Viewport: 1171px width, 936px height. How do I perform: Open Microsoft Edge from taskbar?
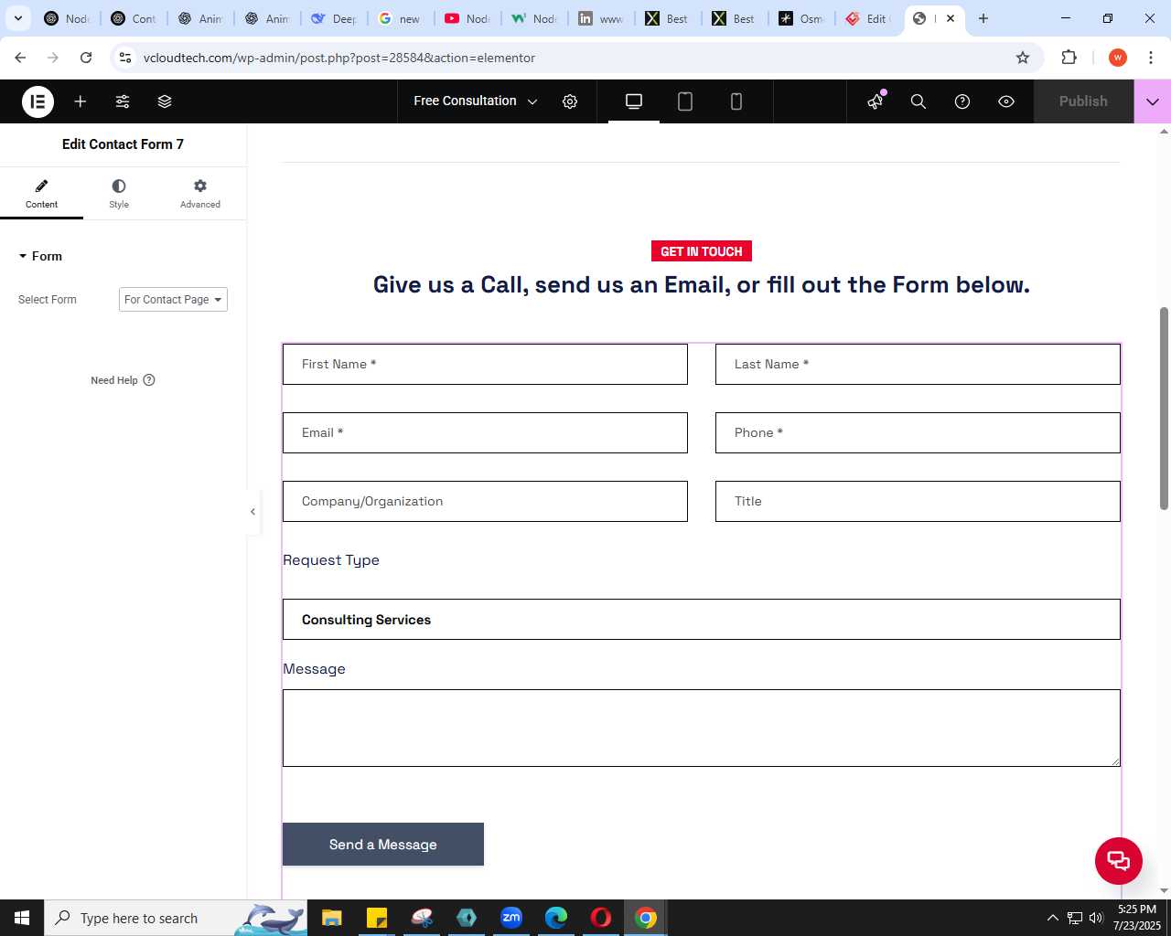click(556, 918)
